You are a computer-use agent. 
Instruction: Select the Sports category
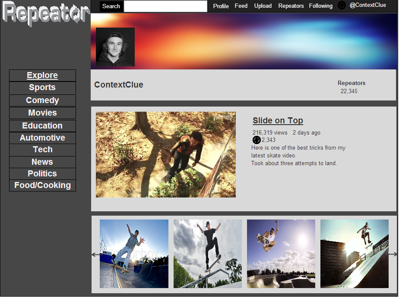(x=42, y=88)
